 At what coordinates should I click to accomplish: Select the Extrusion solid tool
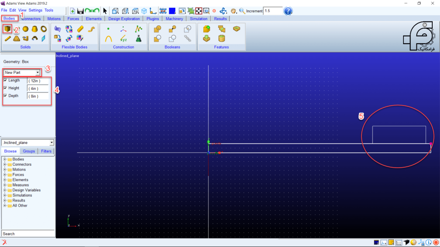[x=25, y=38]
